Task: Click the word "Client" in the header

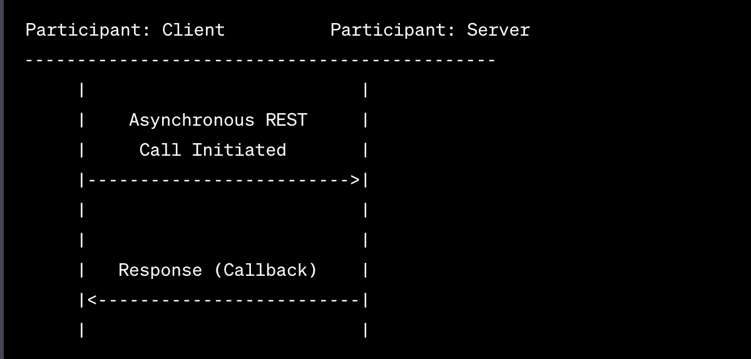Action: pos(193,30)
